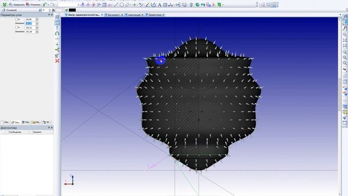The image size is (348, 196).
Task: Click the black color swatch
Action: pos(72,10)
